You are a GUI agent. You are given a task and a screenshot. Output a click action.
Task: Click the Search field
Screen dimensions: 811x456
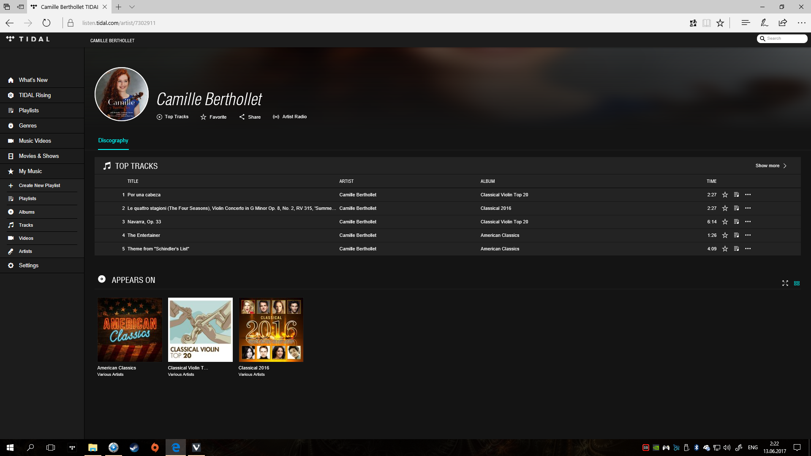782,38
